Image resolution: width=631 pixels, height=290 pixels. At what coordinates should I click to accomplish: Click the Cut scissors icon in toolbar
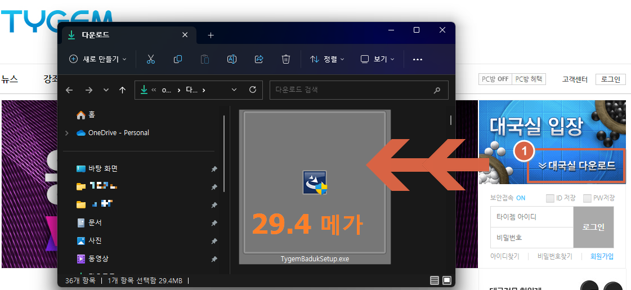pyautogui.click(x=151, y=59)
